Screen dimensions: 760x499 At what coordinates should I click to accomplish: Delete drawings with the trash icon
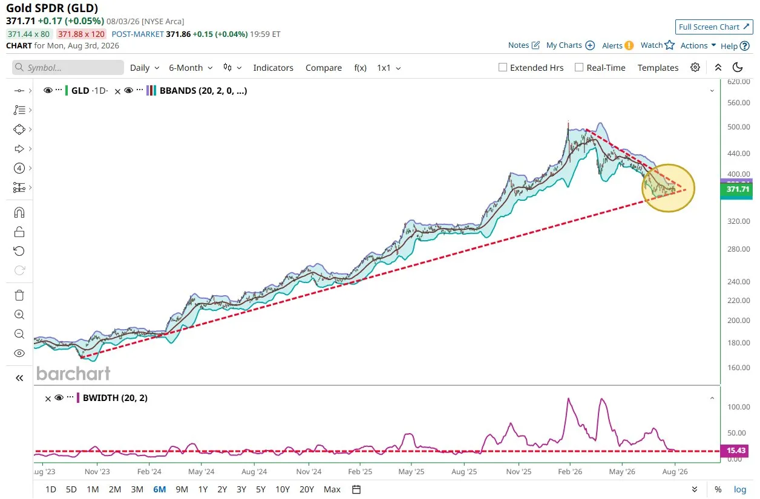coord(19,295)
